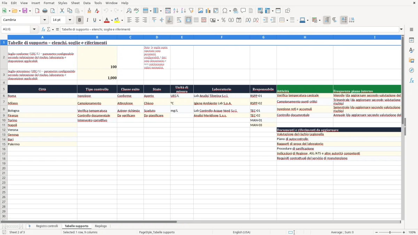The image size is (418, 235).
Task: Select row 12 header
Action: point(4,130)
